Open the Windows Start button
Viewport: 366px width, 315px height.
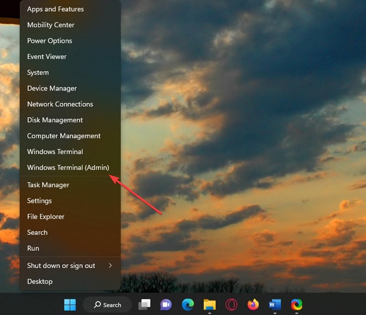tap(70, 305)
